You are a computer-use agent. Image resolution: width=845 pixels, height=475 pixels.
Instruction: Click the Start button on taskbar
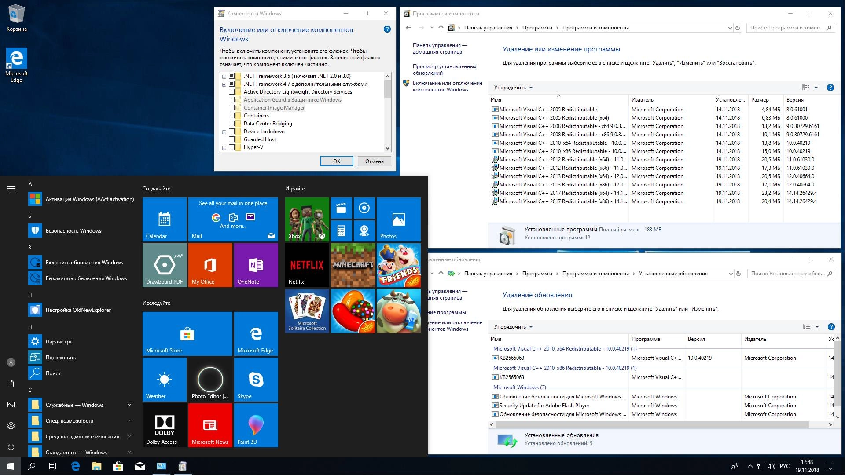[11, 466]
